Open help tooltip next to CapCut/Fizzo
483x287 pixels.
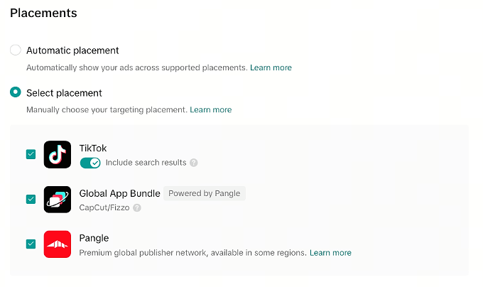tap(137, 208)
